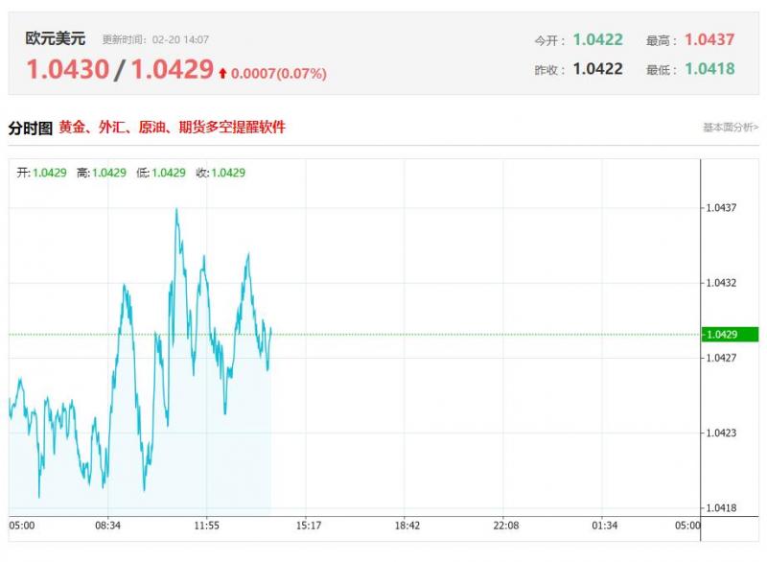Click the change value 0.0007(0.07%)

279,74
